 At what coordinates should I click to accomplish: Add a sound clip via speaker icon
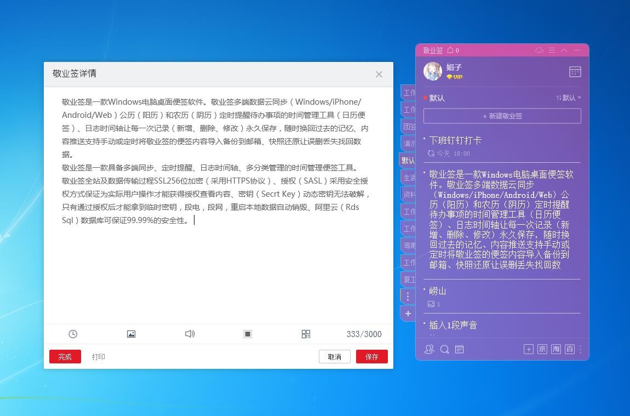tap(190, 334)
